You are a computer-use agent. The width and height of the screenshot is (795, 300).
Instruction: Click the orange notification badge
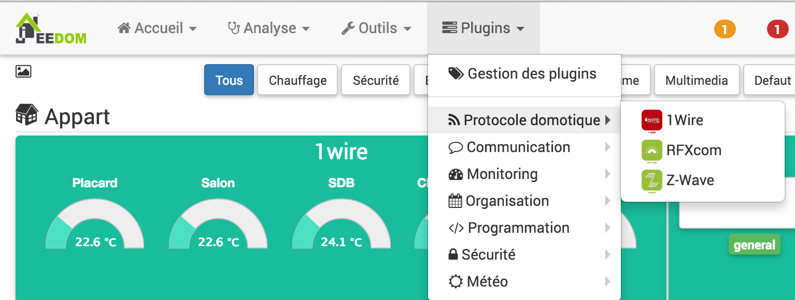[725, 29]
